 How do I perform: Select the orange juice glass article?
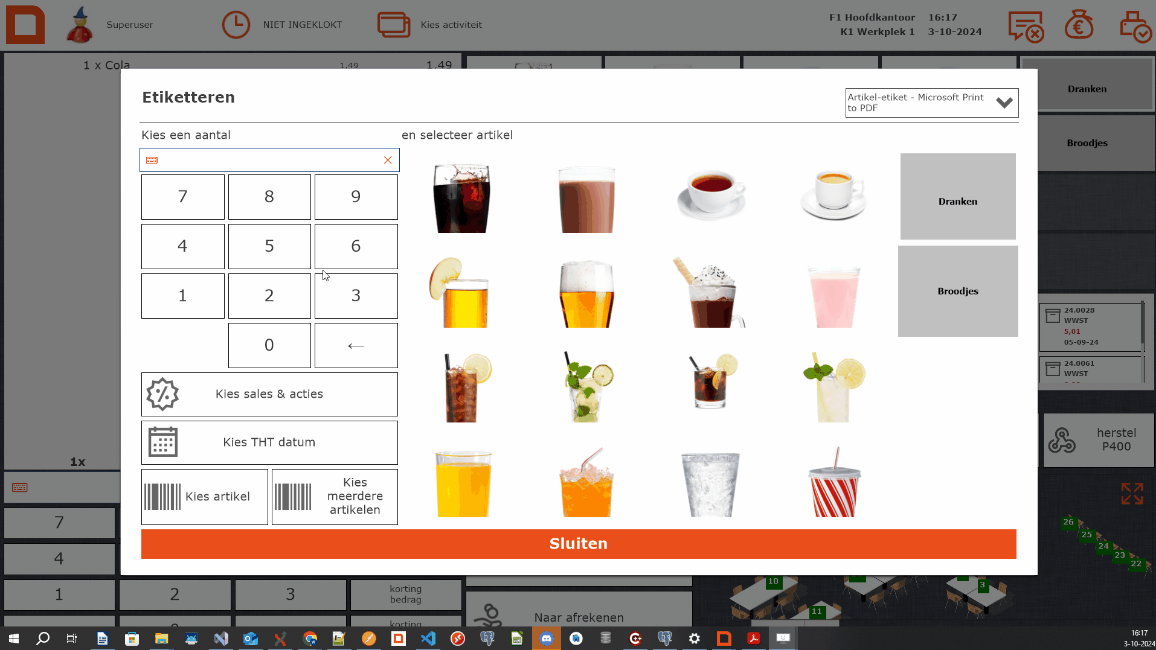(463, 483)
